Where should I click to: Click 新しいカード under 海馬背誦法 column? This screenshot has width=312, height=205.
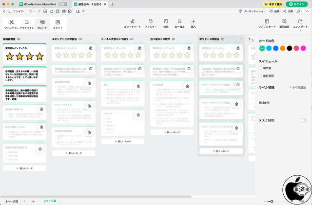tap(25, 168)
